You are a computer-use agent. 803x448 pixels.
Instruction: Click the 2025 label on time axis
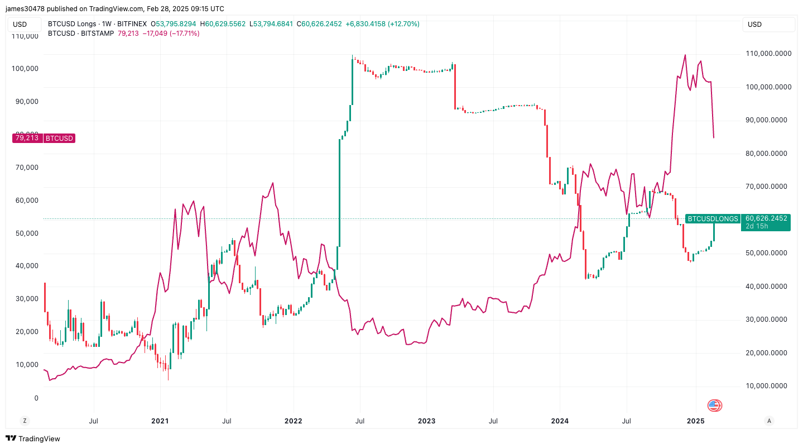(x=695, y=421)
